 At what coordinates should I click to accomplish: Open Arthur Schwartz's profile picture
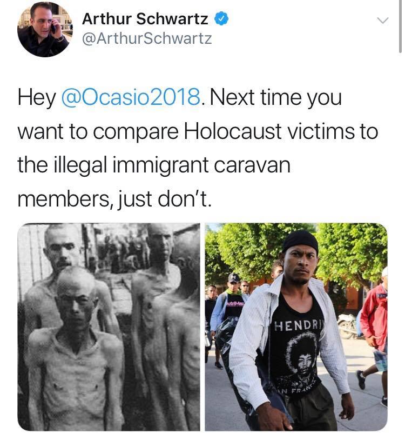[45, 30]
